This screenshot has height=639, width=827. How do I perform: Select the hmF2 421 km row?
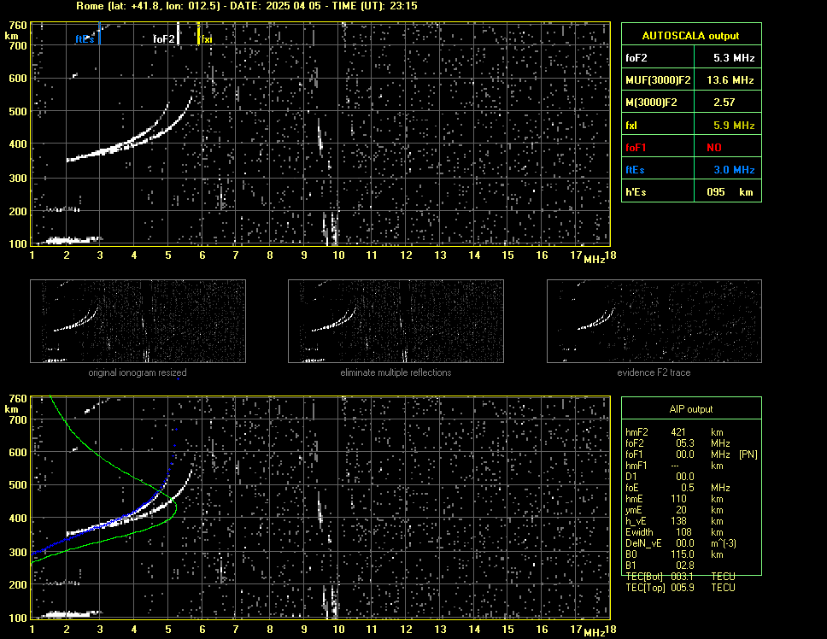point(675,431)
